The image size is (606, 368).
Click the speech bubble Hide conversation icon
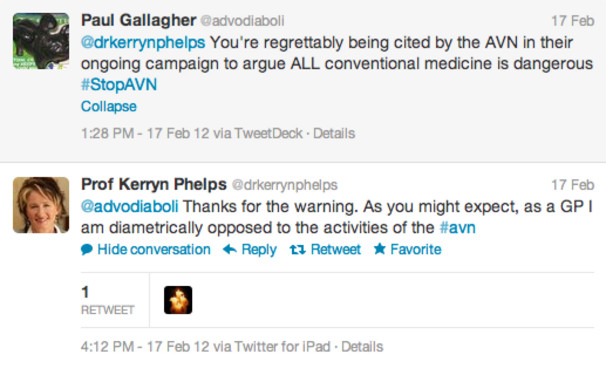coord(87,250)
